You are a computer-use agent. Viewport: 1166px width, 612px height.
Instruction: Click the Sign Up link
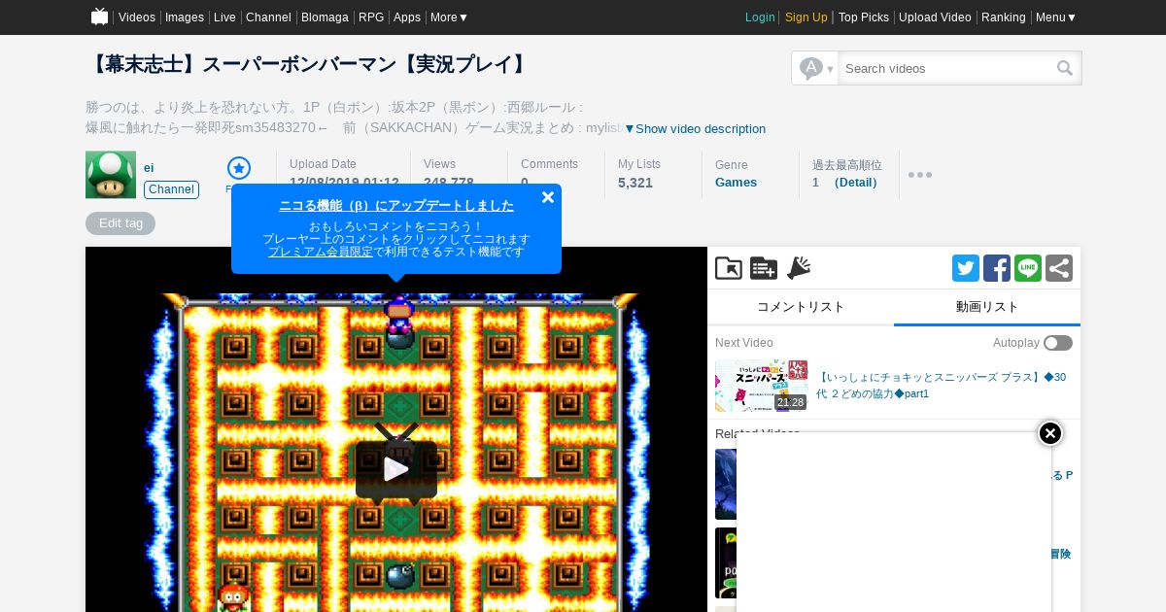(x=806, y=17)
